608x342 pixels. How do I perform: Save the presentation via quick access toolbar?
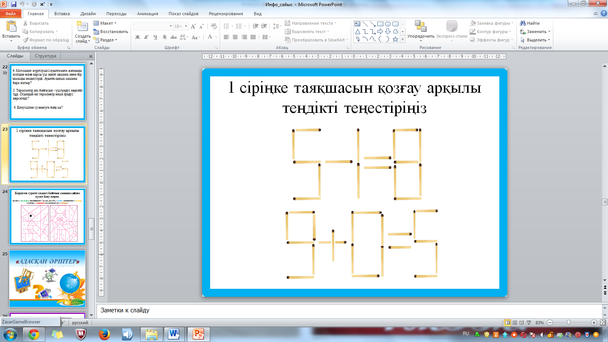coord(14,4)
